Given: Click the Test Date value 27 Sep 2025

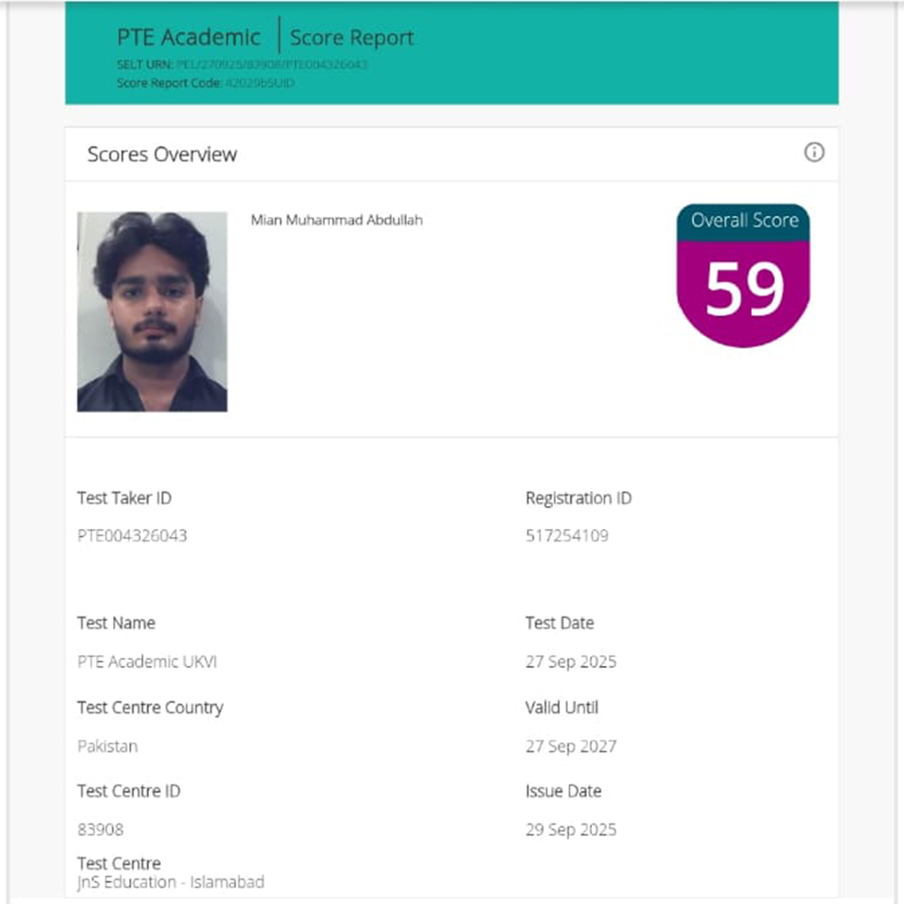Looking at the screenshot, I should pyautogui.click(x=570, y=662).
